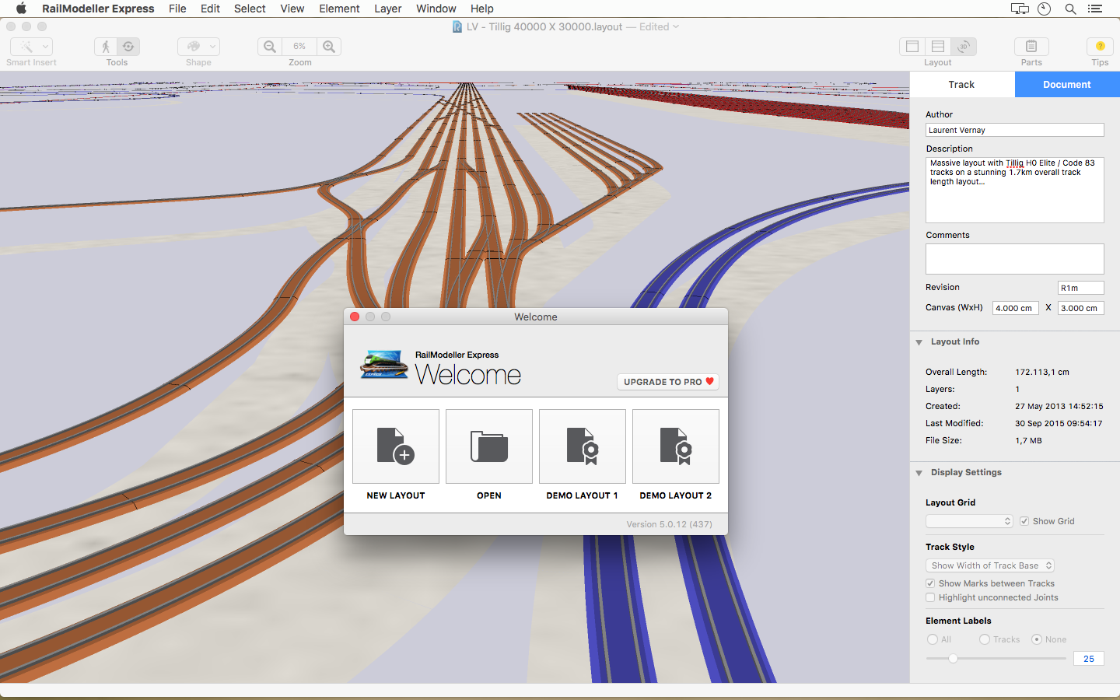
Task: Switch to single-pane layout view
Action: click(x=912, y=47)
